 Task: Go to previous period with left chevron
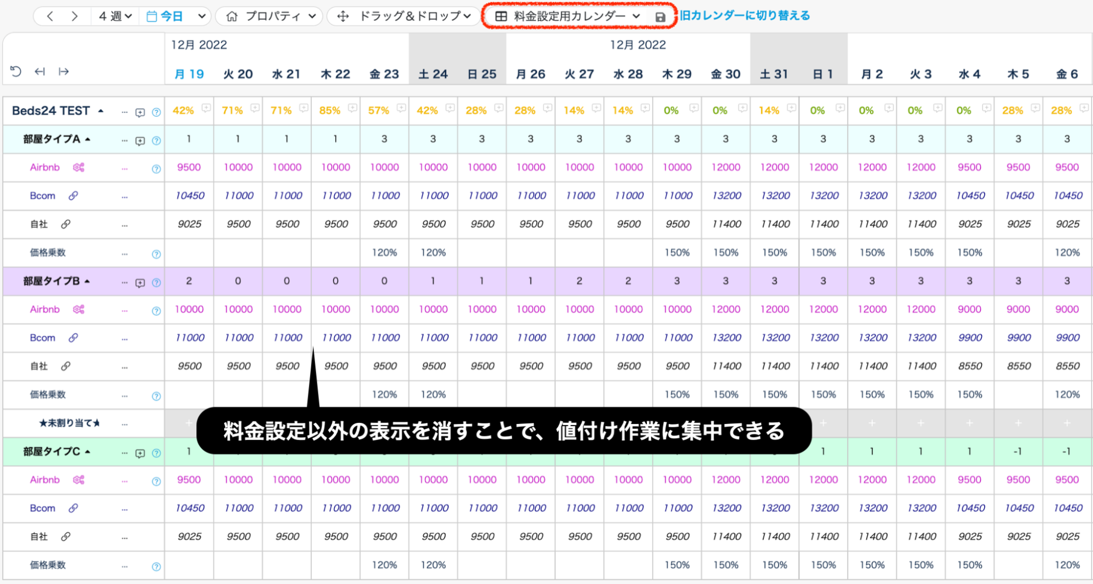50,16
